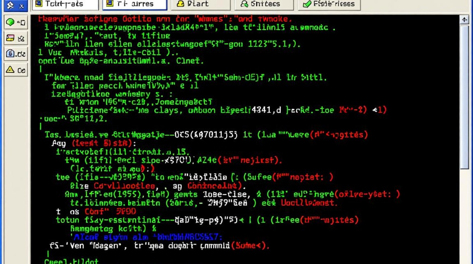473x264 pixels.
Task: Click the red first line of console output
Action: (x=165, y=19)
